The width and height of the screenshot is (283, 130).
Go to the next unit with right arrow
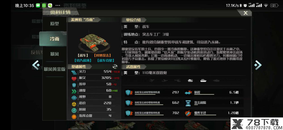pyautogui.click(x=258, y=65)
